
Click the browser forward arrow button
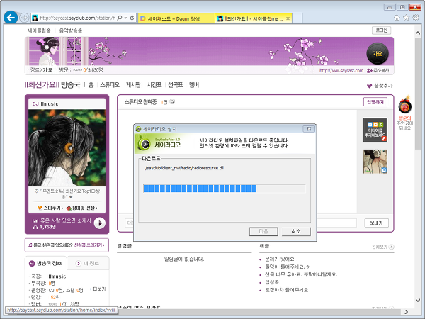[x=24, y=18]
